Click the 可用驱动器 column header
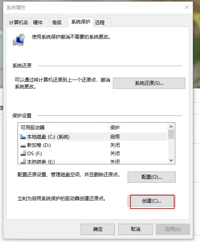This screenshot has width=200, height=242. (63, 127)
